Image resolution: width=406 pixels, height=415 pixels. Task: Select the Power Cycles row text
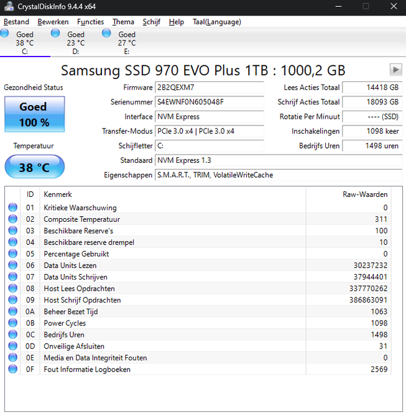(x=65, y=323)
